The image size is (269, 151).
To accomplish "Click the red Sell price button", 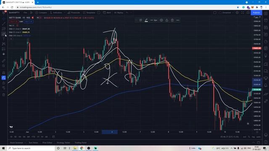I will [x=14, y=21].
